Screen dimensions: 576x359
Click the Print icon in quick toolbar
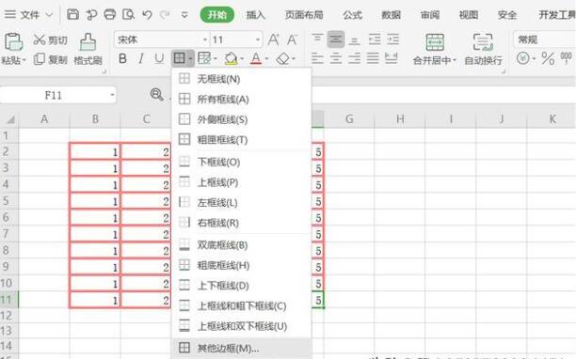(x=110, y=15)
